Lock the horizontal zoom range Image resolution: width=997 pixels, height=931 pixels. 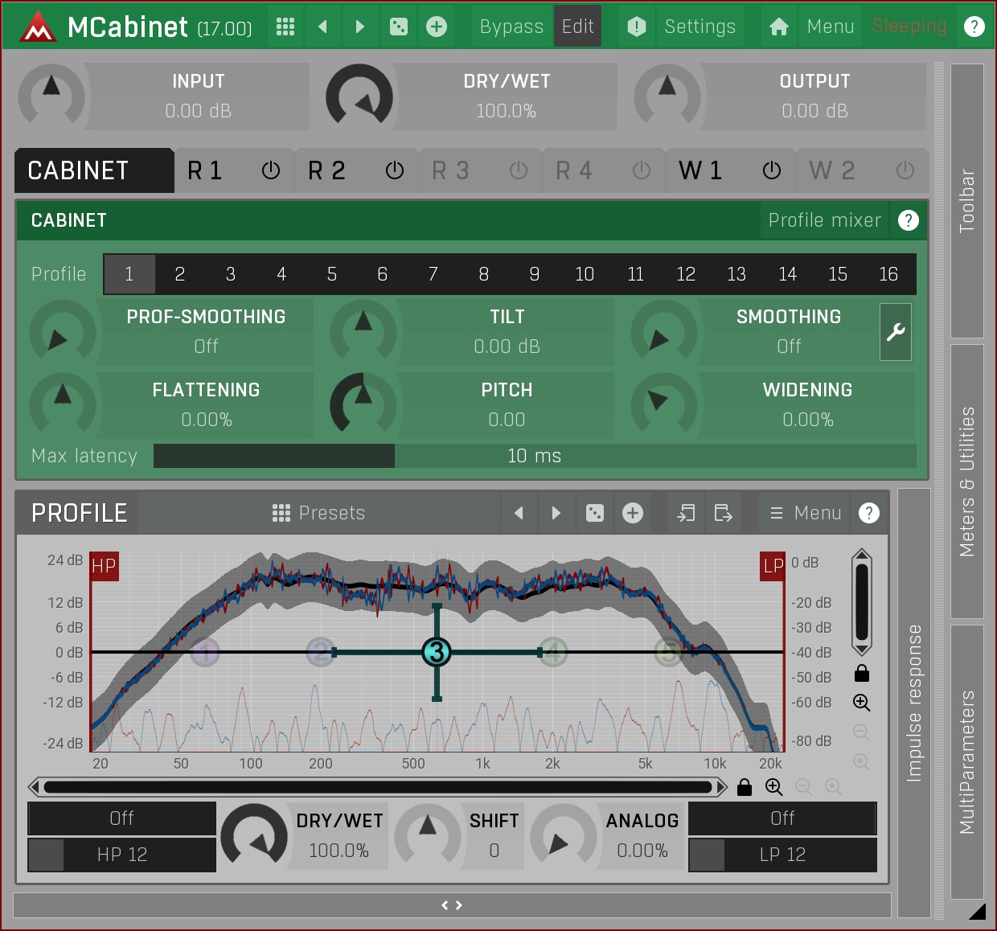coord(745,787)
